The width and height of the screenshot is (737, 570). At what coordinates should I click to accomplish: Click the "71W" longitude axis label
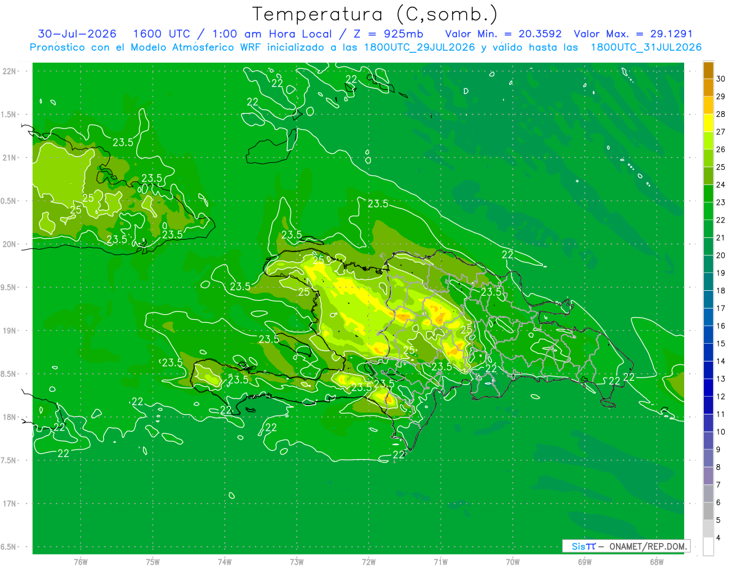440,562
